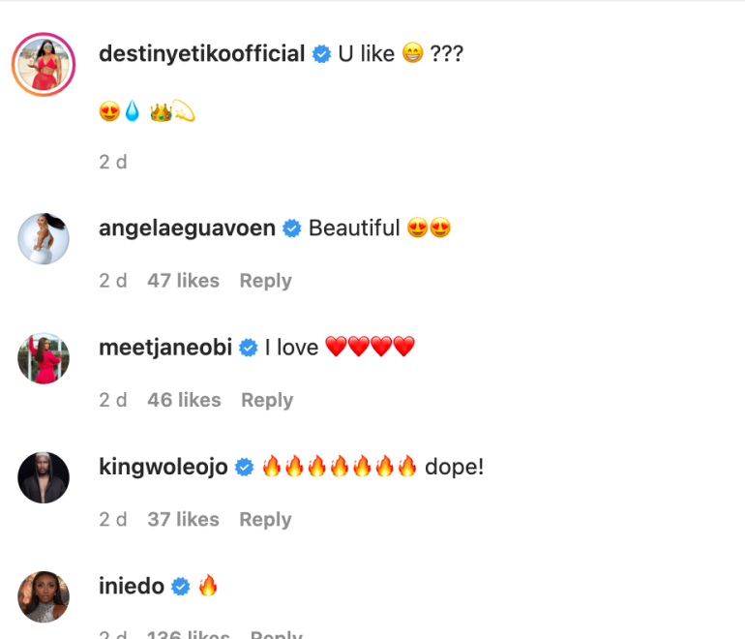Reply to kingwoleojo's dope comment
This screenshot has height=639, width=745.
[x=265, y=520]
